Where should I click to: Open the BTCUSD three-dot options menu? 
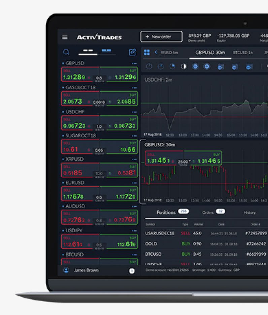134,255
